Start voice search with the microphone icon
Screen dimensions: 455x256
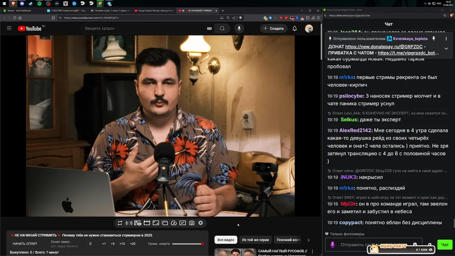click(239, 28)
